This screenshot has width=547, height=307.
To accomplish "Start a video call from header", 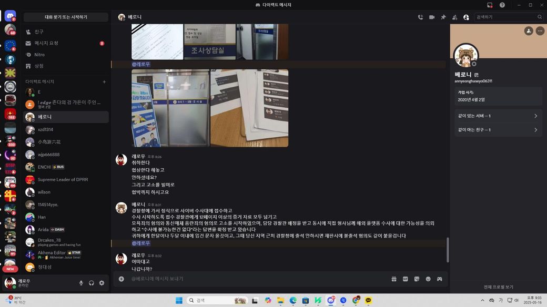I will click(432, 17).
